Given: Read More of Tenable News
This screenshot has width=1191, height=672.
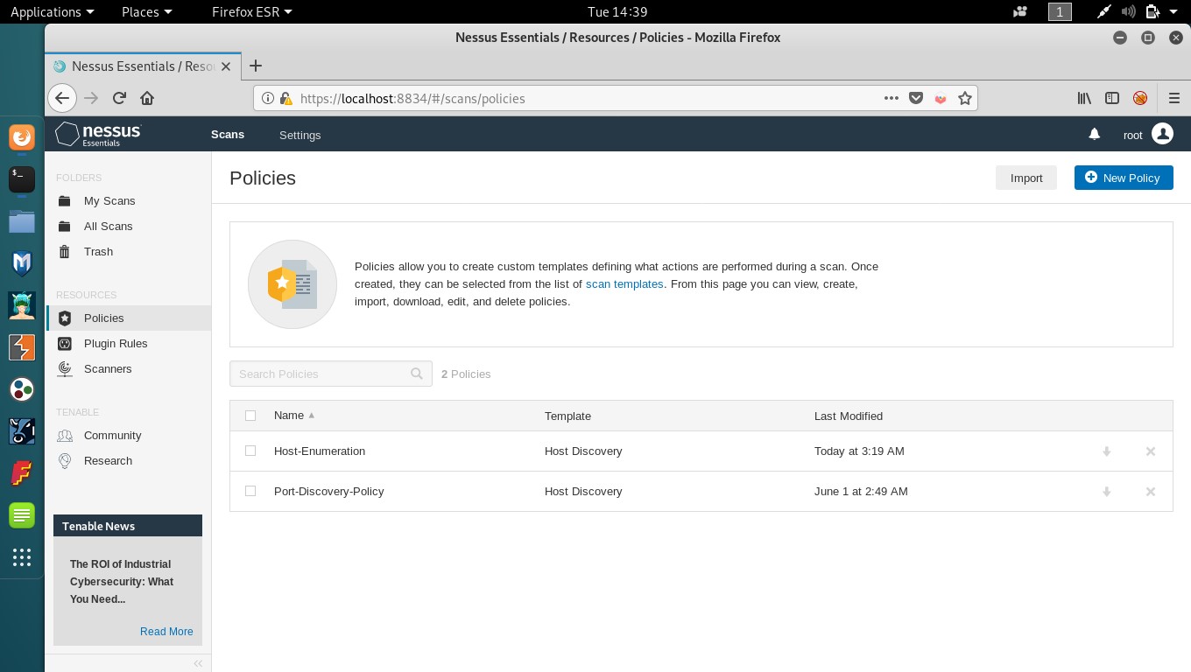Looking at the screenshot, I should (x=166, y=631).
